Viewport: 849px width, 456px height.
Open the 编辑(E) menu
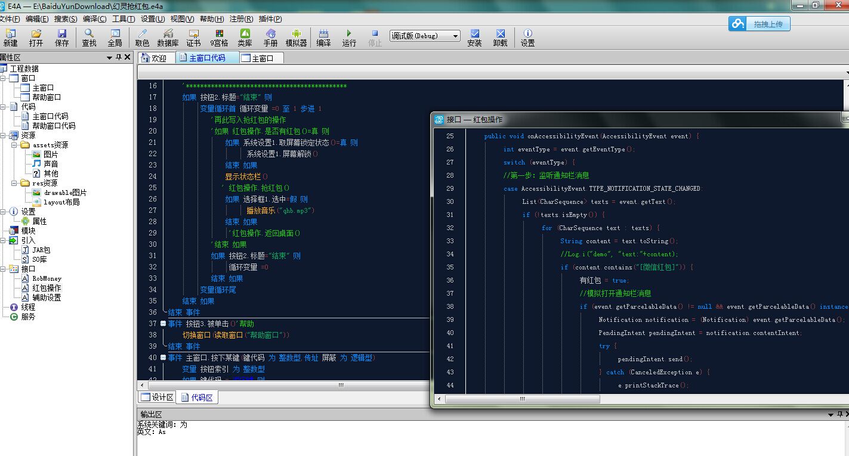[x=37, y=19]
